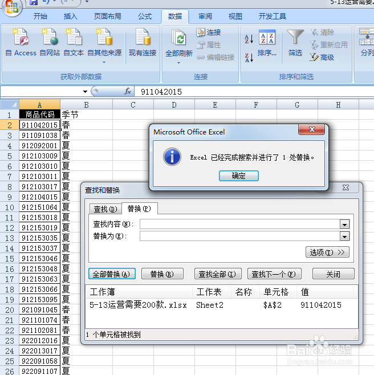Open Advanced (高级) filter
The image size is (374, 375).
[322, 57]
